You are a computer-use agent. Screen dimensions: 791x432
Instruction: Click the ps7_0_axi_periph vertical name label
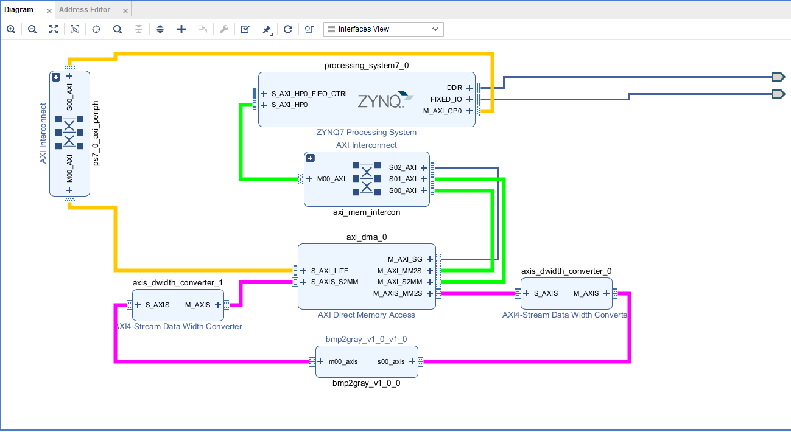(96, 133)
